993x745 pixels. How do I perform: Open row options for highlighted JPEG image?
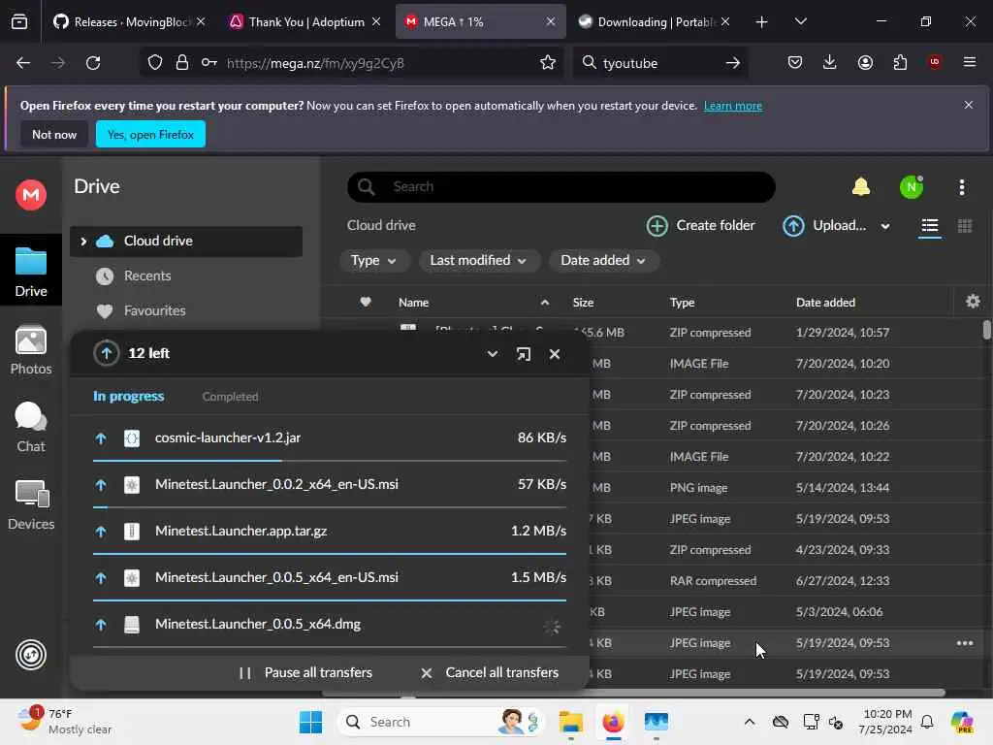pos(965,643)
